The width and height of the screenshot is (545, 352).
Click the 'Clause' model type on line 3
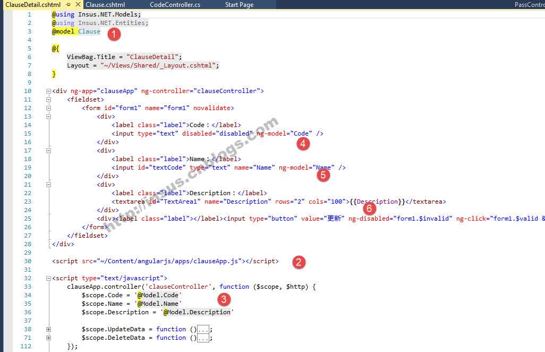click(89, 31)
